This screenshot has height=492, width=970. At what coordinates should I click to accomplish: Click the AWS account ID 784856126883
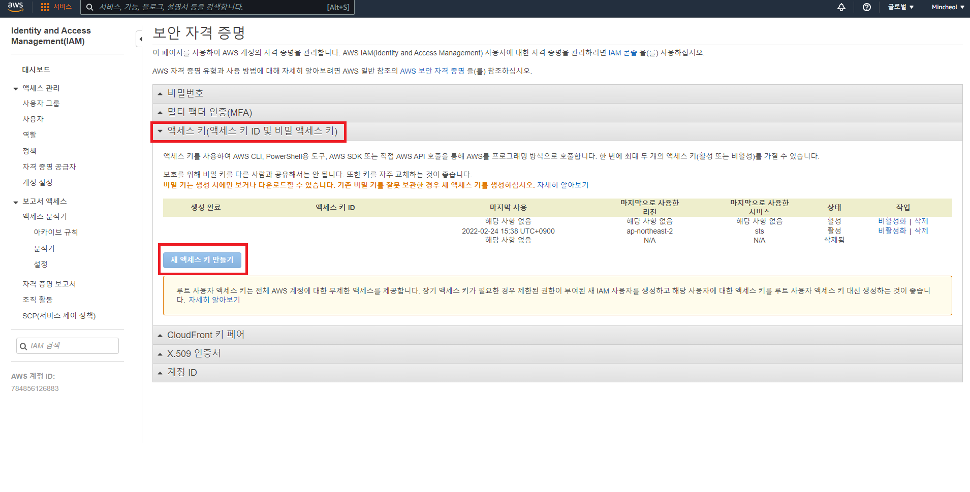point(35,388)
